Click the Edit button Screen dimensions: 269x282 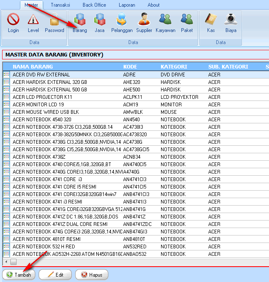click(55, 275)
